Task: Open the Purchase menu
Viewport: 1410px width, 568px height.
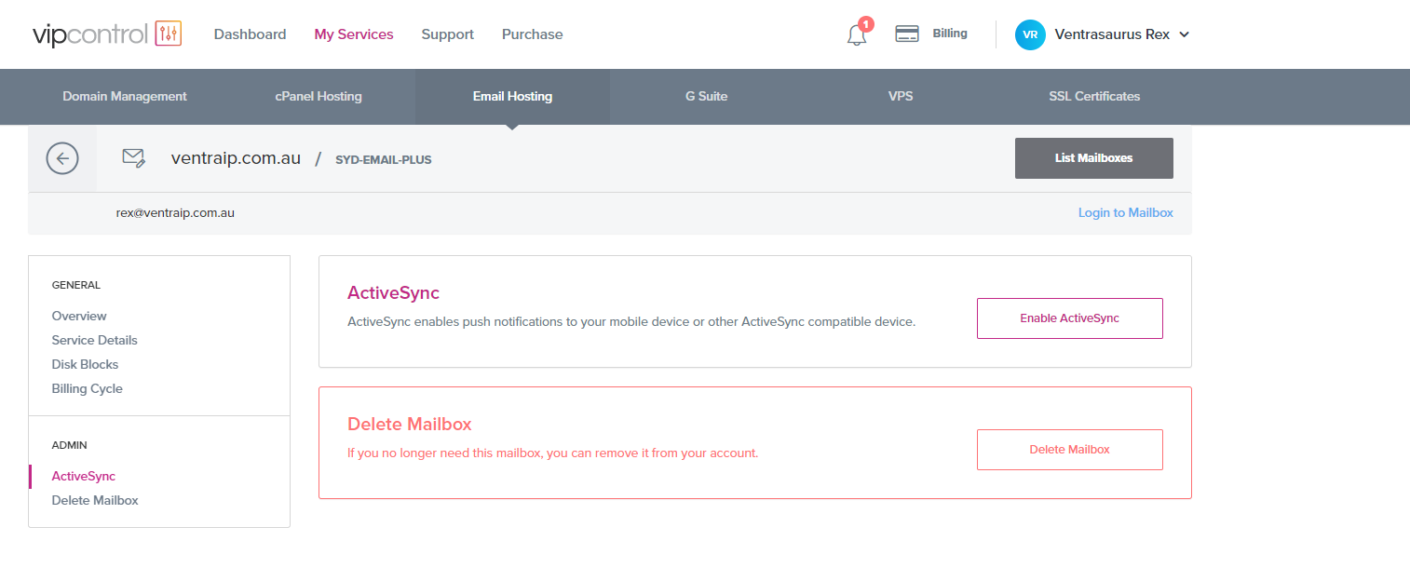Action: click(533, 34)
